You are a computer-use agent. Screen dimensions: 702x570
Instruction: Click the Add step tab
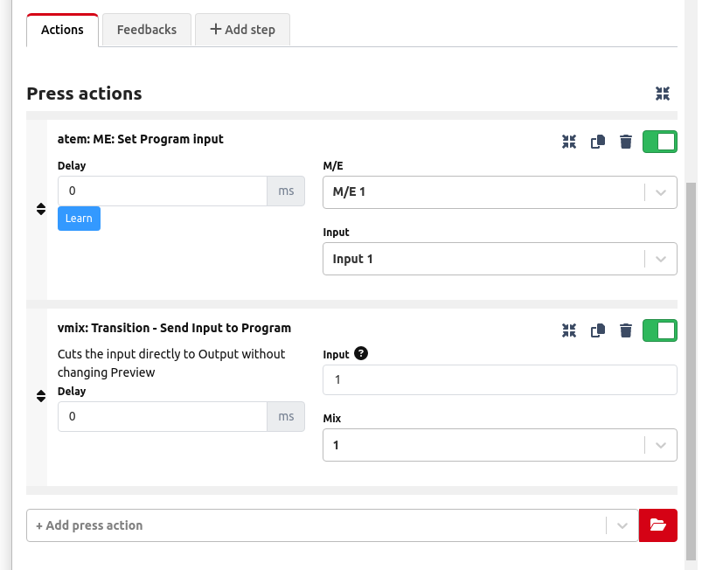pos(242,29)
